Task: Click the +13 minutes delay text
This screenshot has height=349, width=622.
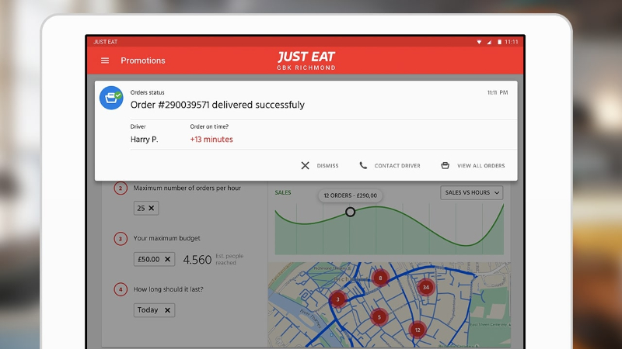Action: coord(211,140)
